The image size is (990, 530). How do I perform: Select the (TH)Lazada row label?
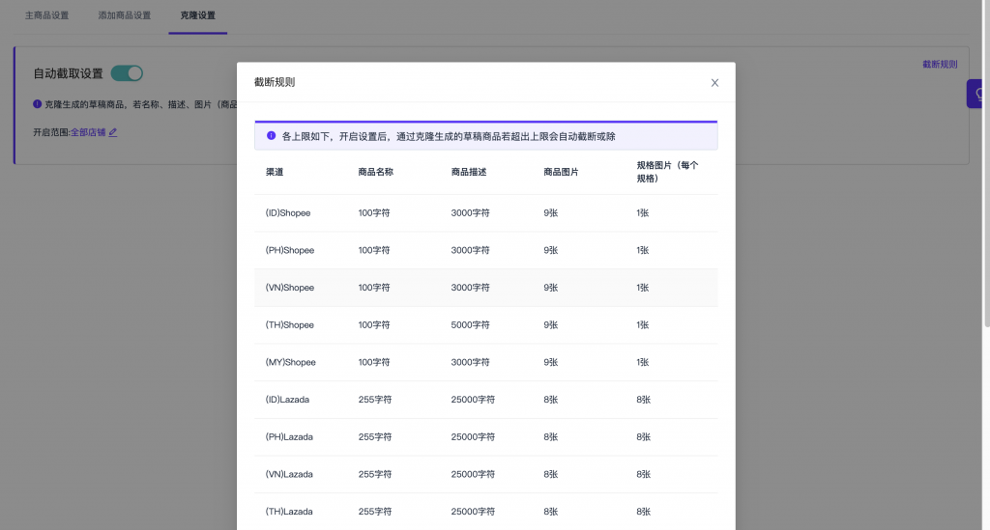pos(289,512)
